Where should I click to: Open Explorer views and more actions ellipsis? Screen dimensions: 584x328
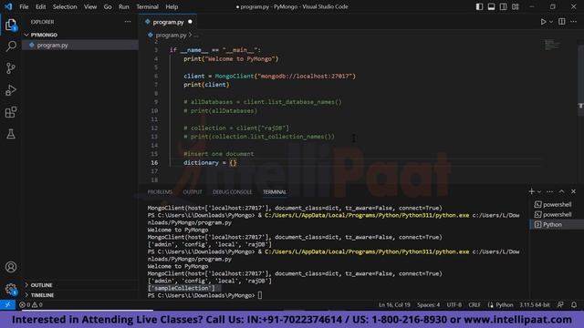tap(128, 22)
